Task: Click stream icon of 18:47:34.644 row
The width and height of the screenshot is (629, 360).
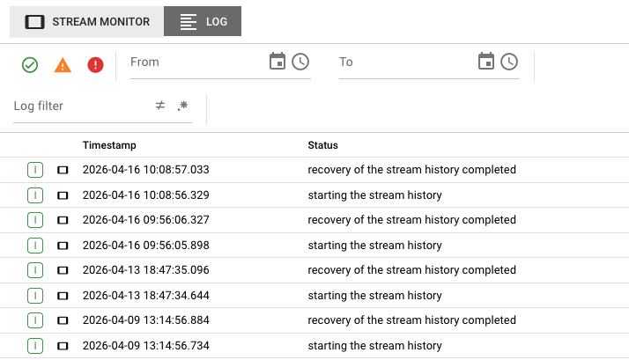Action: (63, 296)
